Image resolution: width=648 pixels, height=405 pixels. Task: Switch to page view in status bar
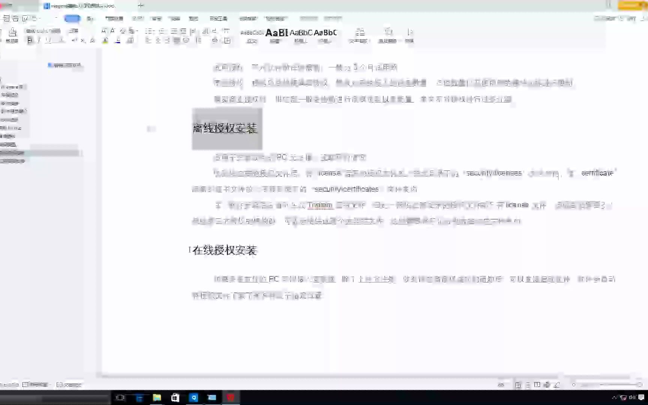(x=518, y=385)
